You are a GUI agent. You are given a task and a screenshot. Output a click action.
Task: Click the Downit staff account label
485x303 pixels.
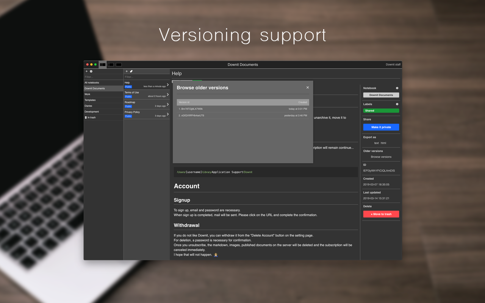pos(393,65)
